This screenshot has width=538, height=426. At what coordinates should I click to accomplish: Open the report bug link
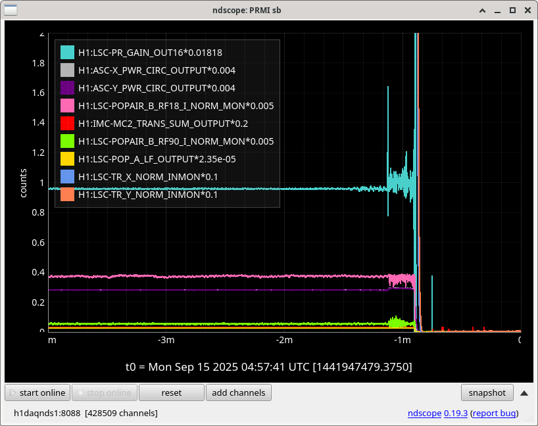[x=494, y=414]
